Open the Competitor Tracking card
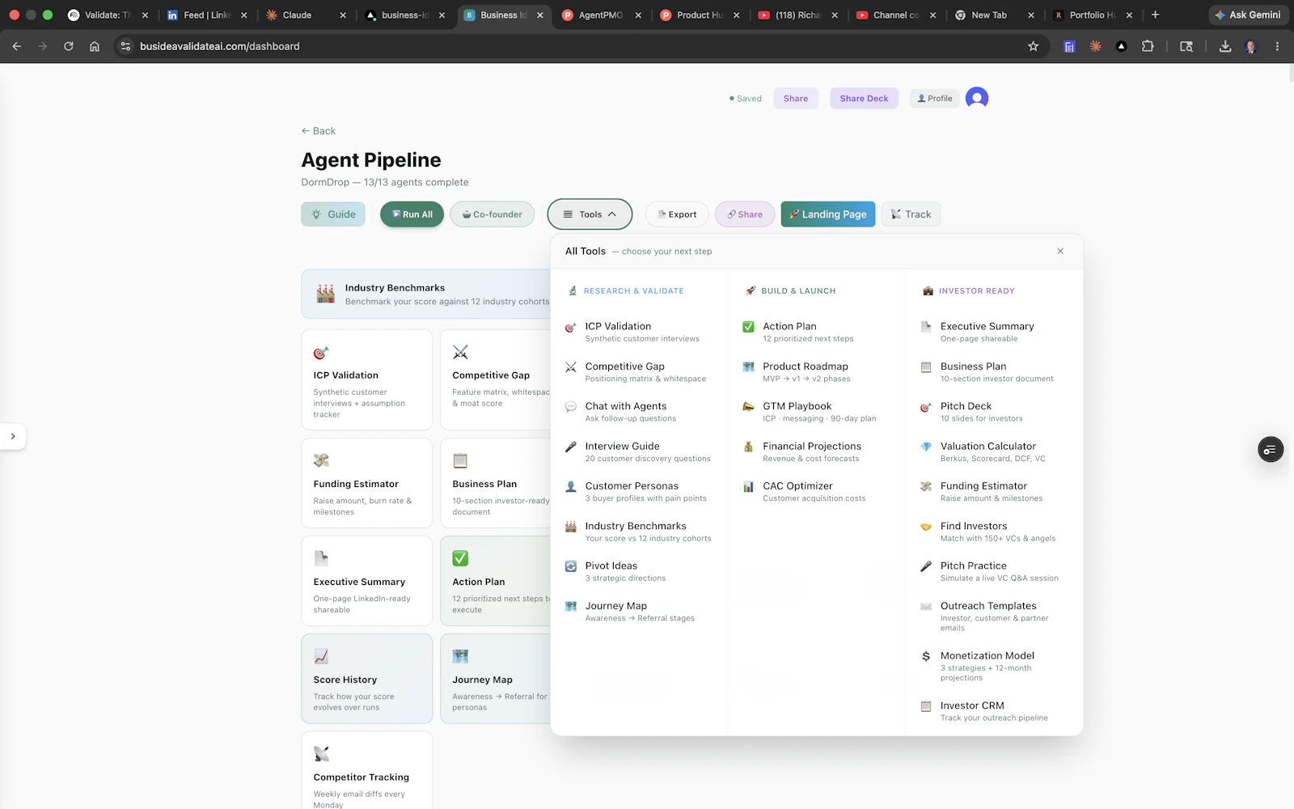1294x809 pixels. tap(367, 770)
